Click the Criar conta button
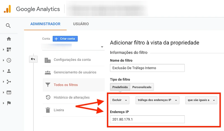This screenshot has width=224, height=131. tap(65, 39)
